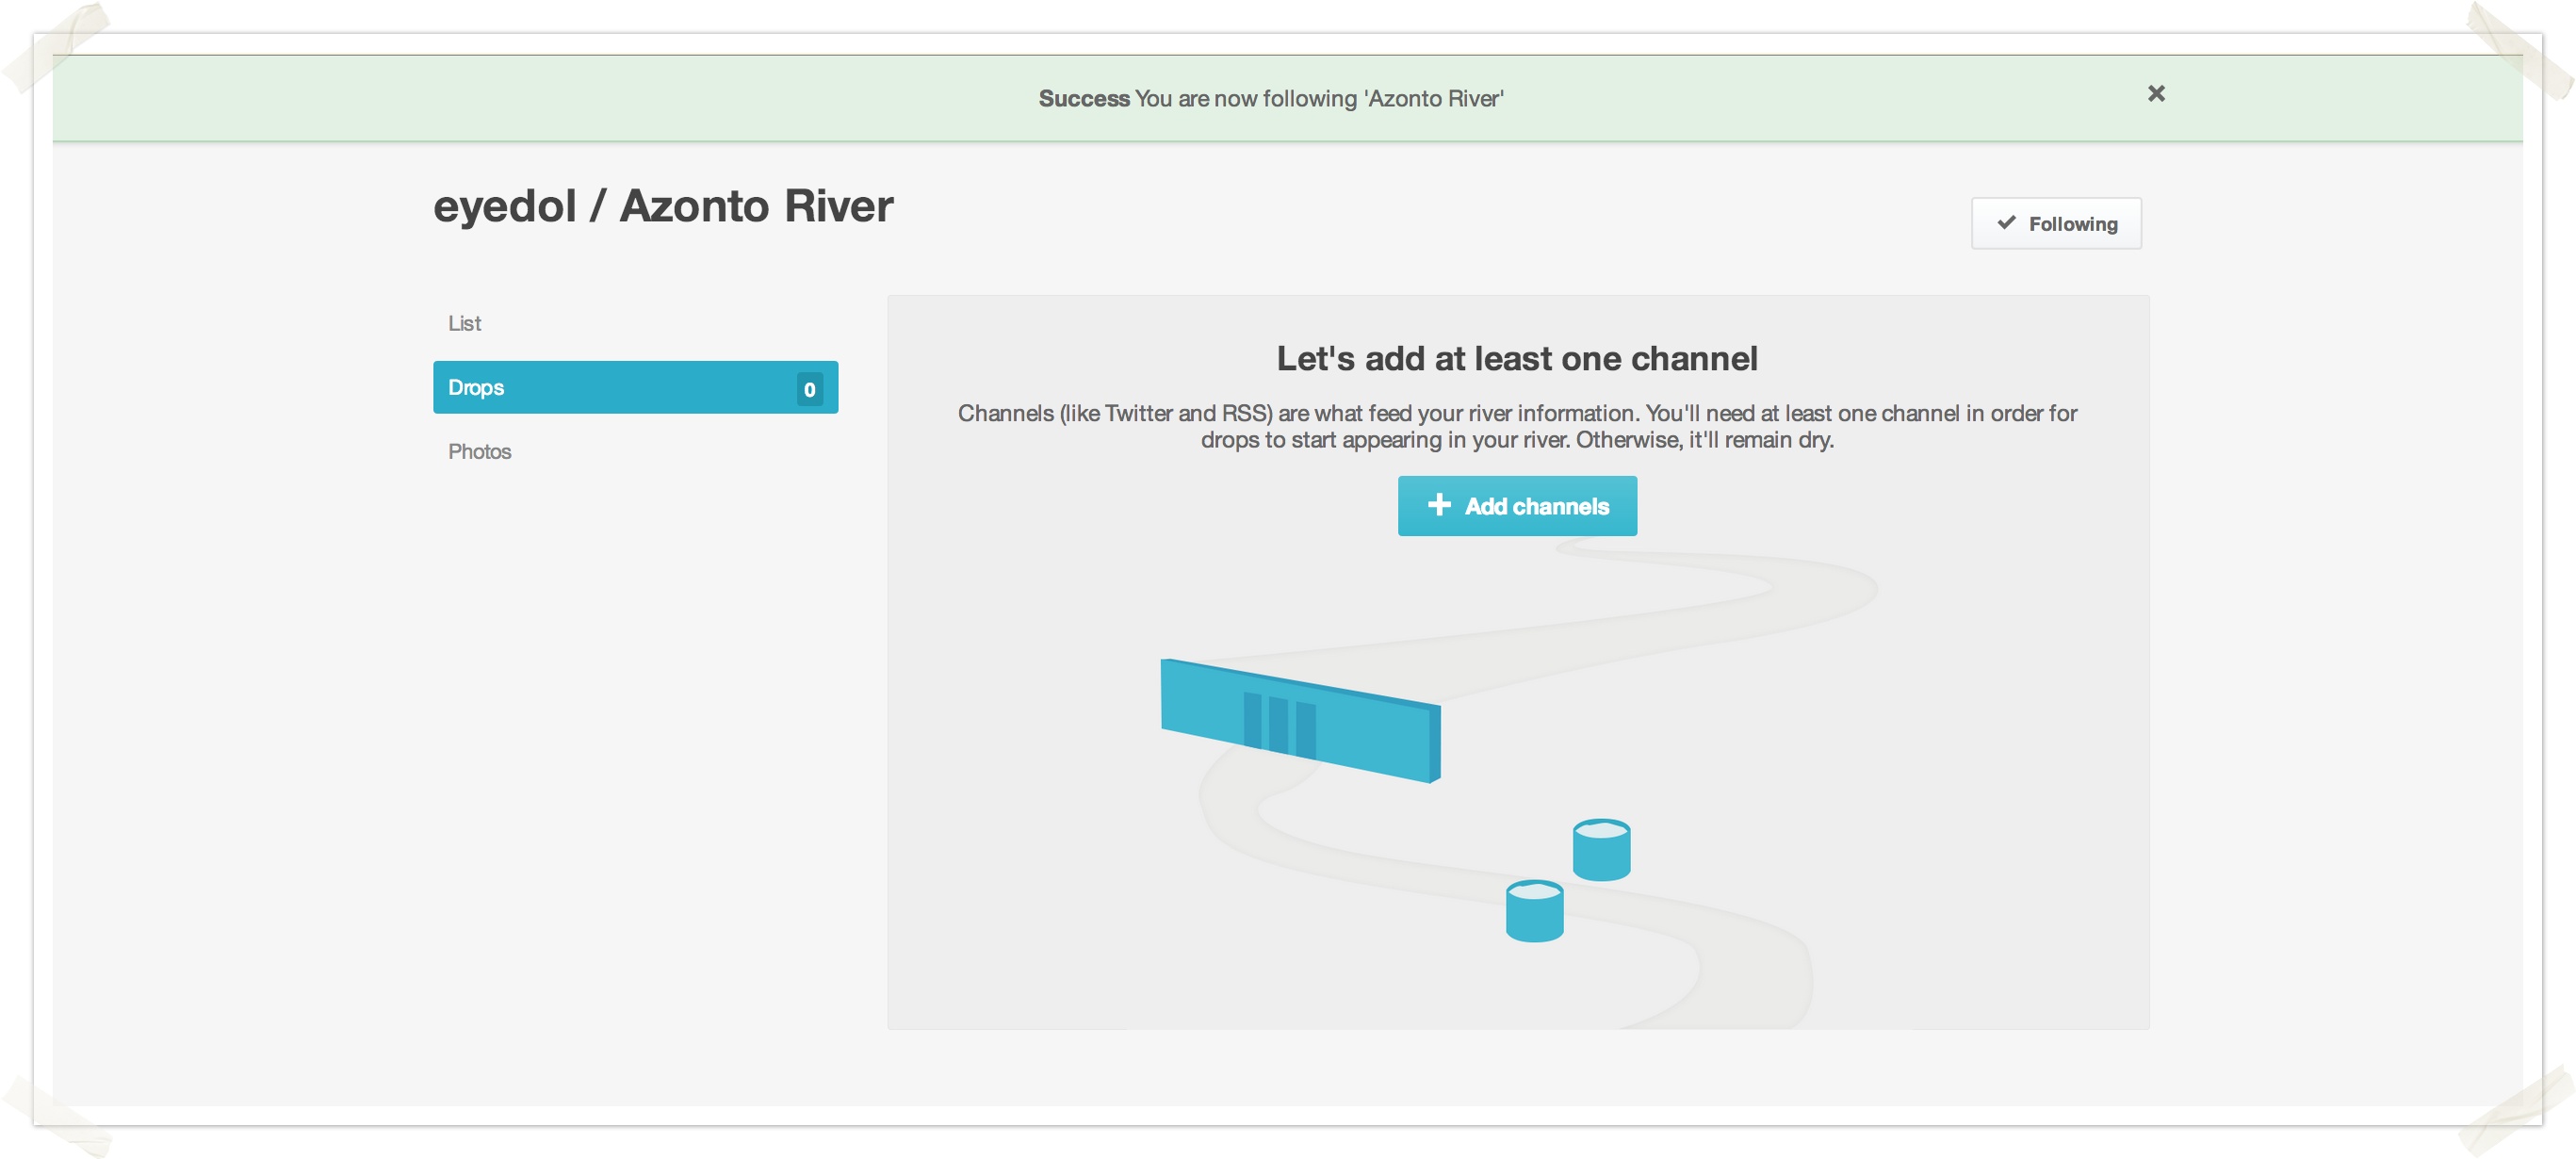The image size is (2576, 1159).
Task: Dismiss the success notification with the X
Action: [2156, 93]
